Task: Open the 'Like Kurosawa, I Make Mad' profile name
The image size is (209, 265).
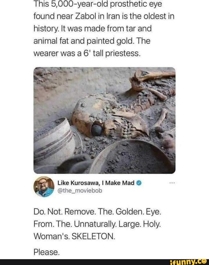Action: coord(96,183)
